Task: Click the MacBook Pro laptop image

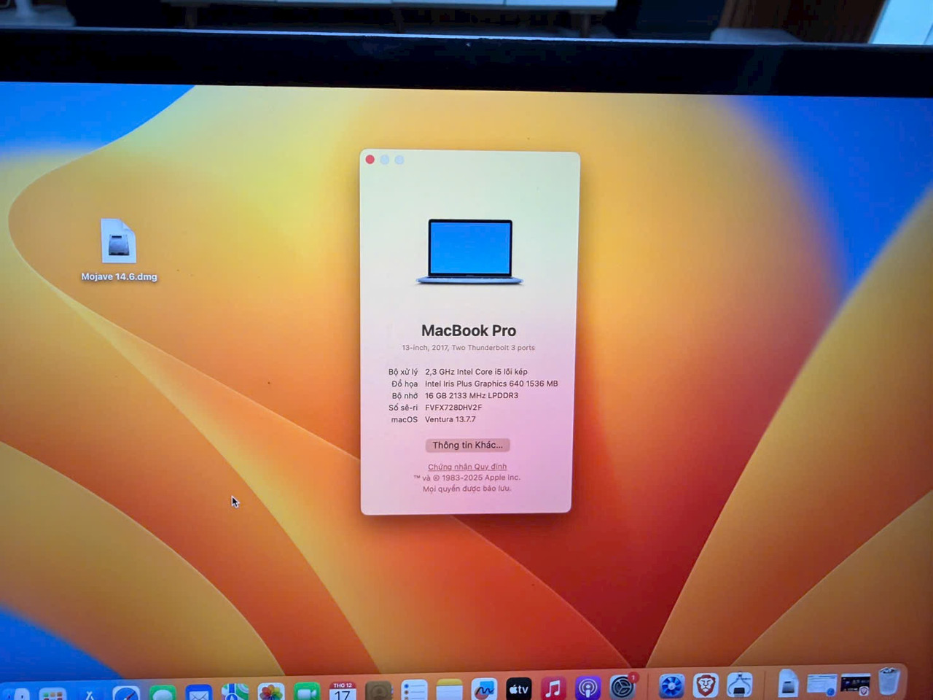Action: click(469, 252)
